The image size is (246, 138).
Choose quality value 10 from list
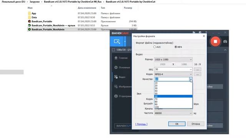point(173,83)
